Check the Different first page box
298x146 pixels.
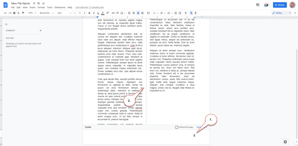click(177, 127)
